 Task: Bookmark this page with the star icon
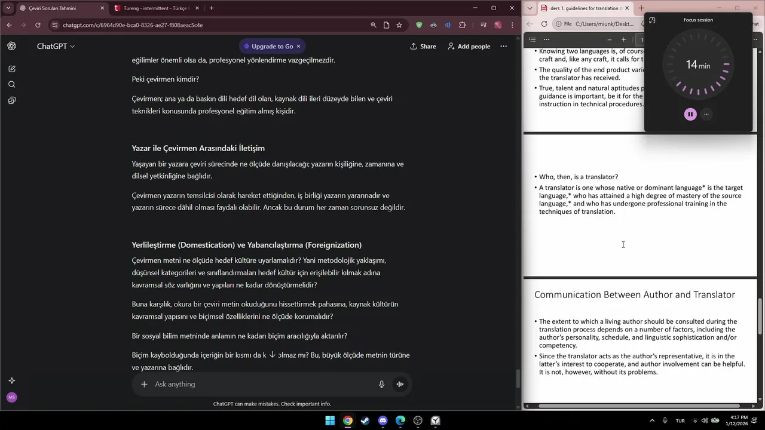coord(399,25)
